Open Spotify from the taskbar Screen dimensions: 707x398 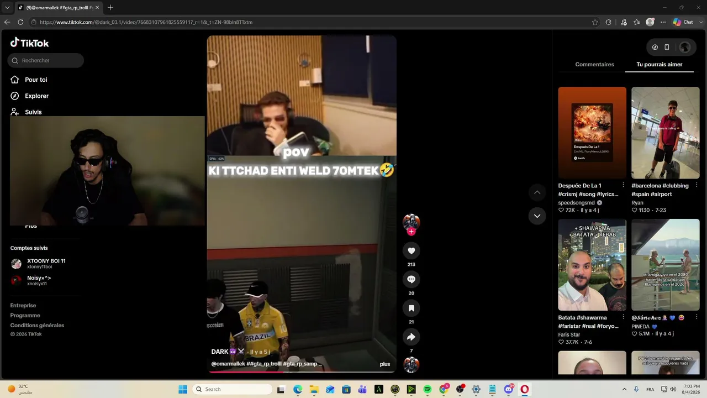(x=428, y=389)
